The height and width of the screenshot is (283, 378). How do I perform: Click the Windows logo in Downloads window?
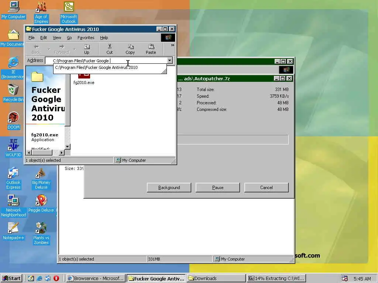tap(286, 70)
